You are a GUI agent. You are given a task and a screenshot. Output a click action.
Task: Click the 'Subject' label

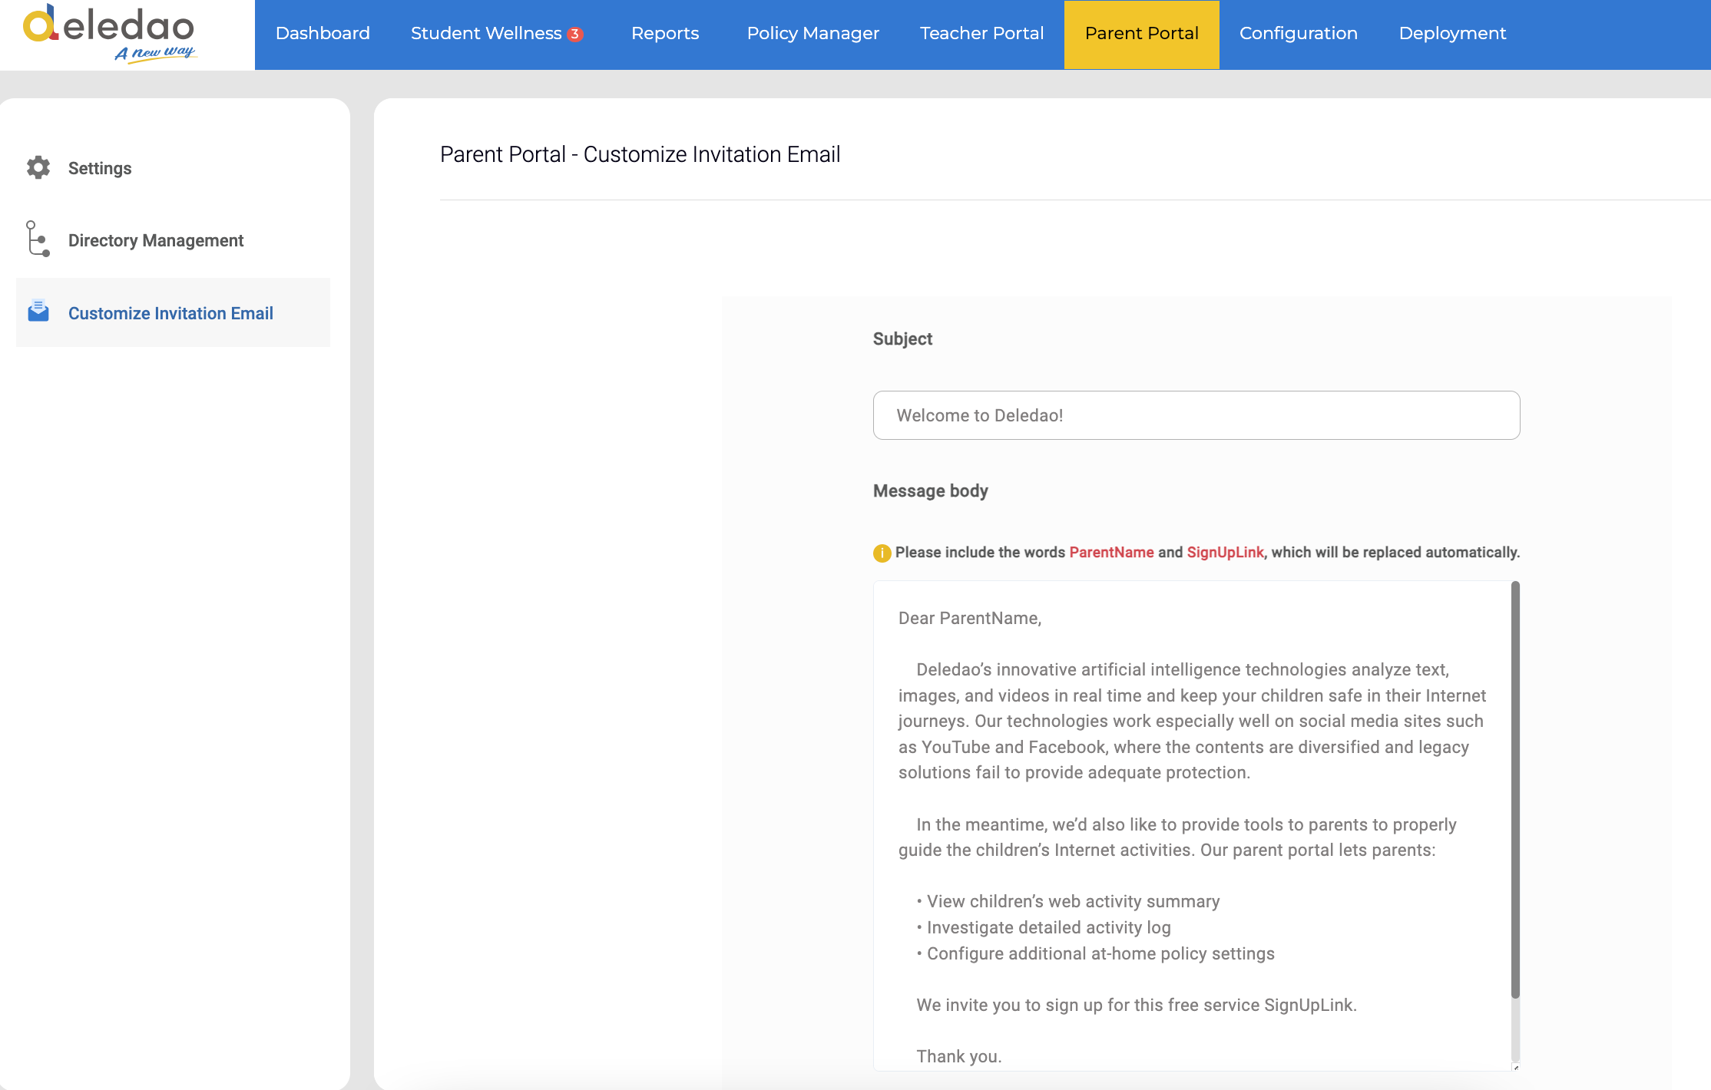902,339
